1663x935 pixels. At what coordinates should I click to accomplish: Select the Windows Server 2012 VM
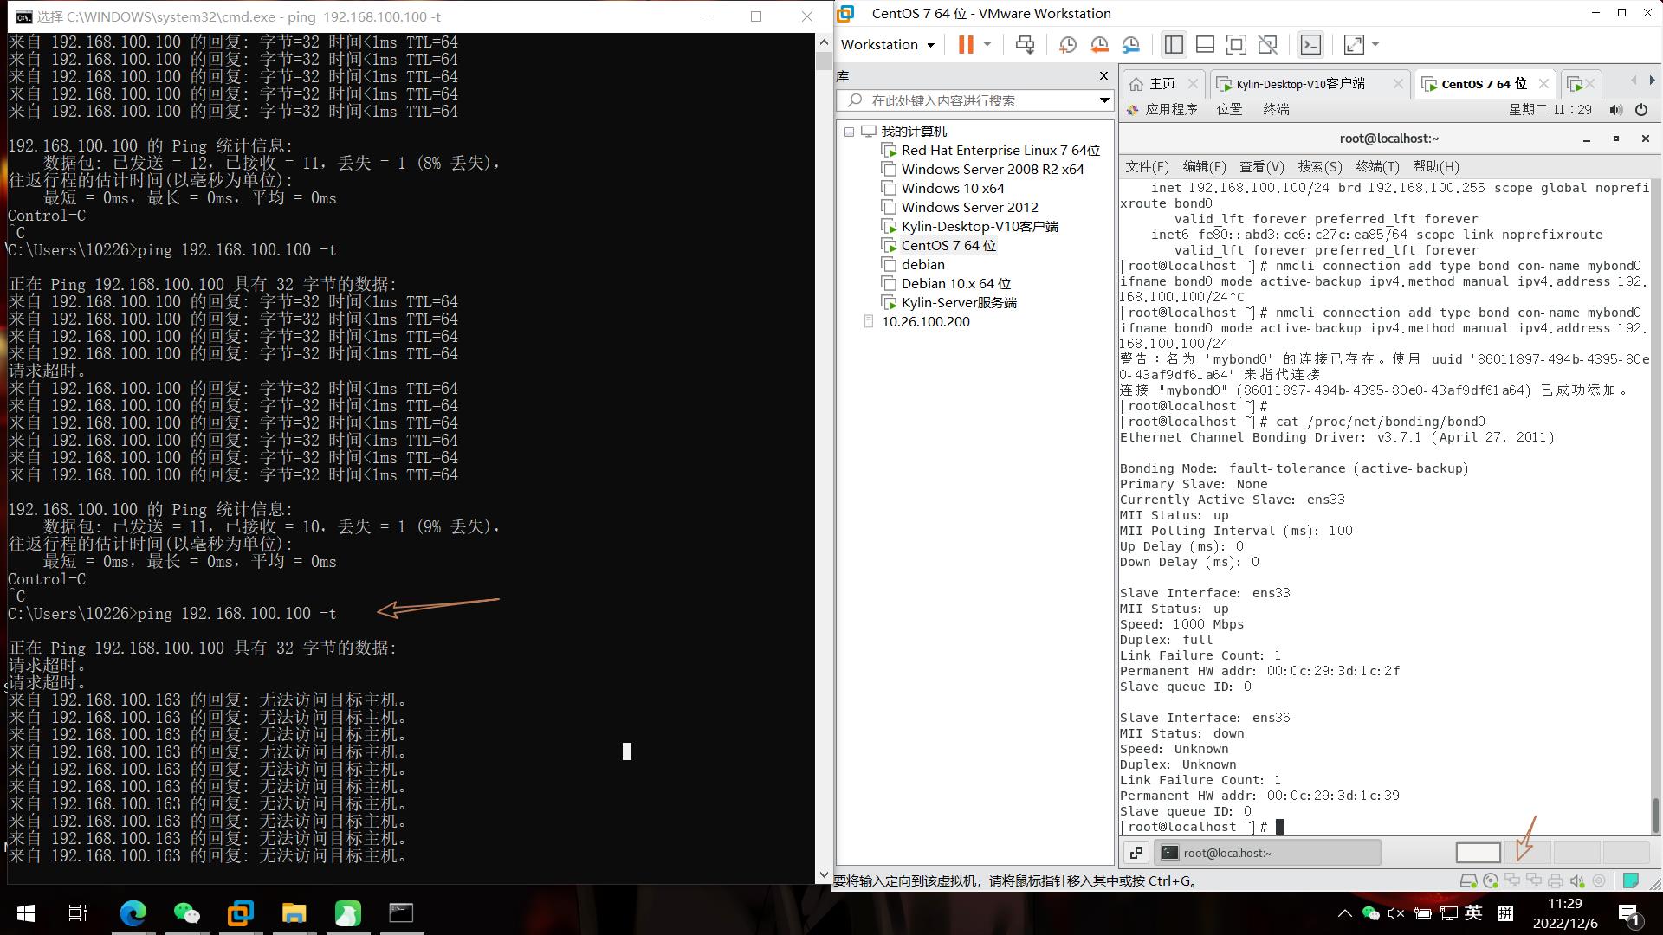tap(968, 208)
